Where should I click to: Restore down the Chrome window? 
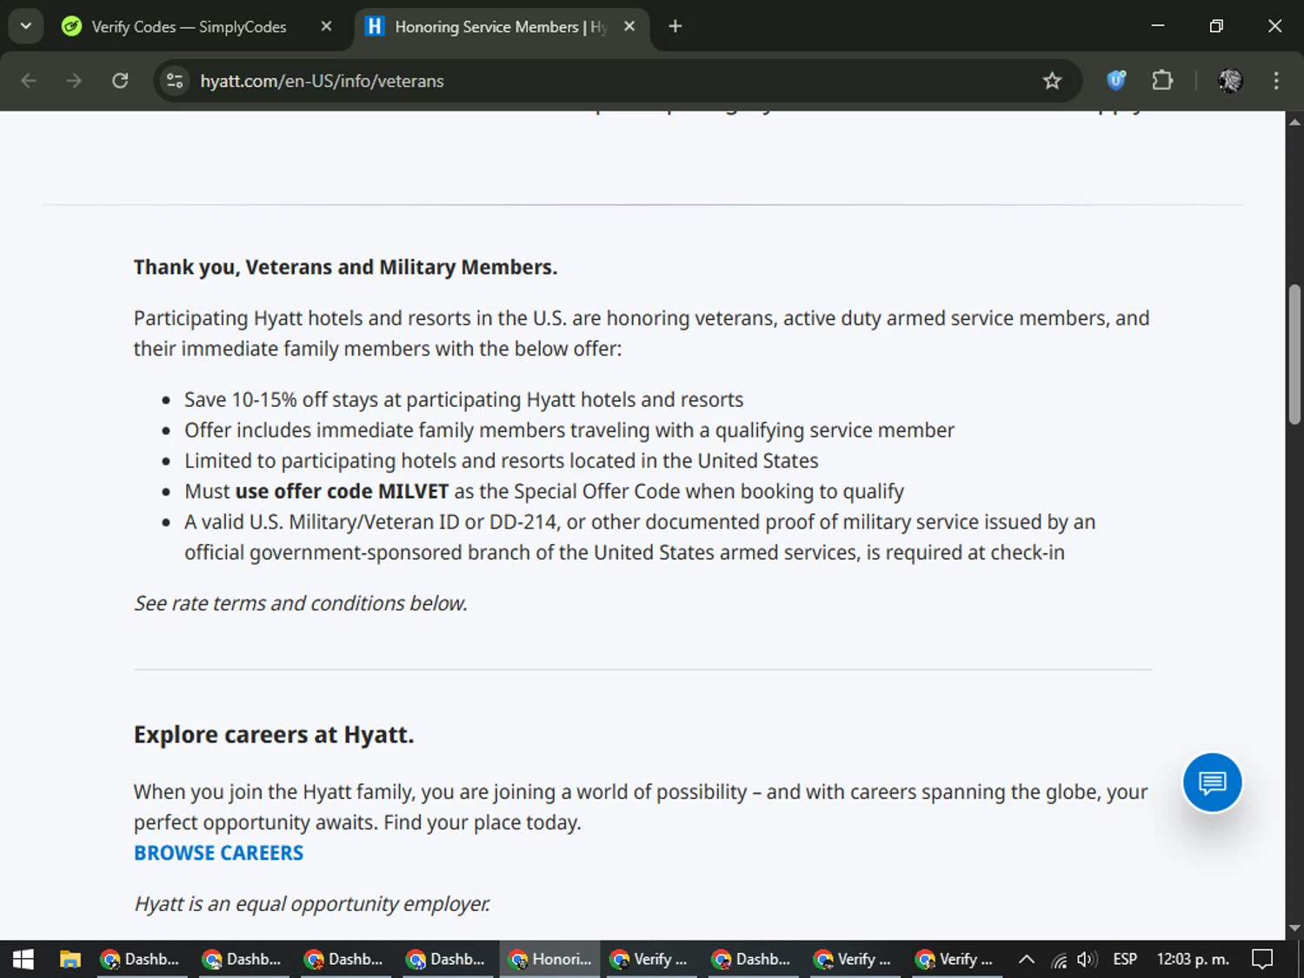(x=1216, y=26)
